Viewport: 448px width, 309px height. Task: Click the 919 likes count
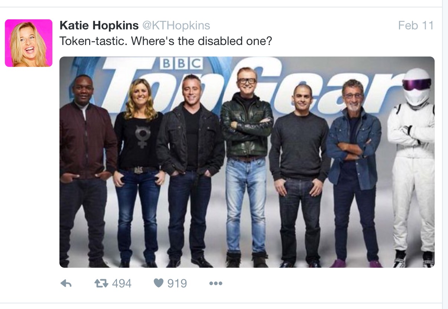point(177,284)
